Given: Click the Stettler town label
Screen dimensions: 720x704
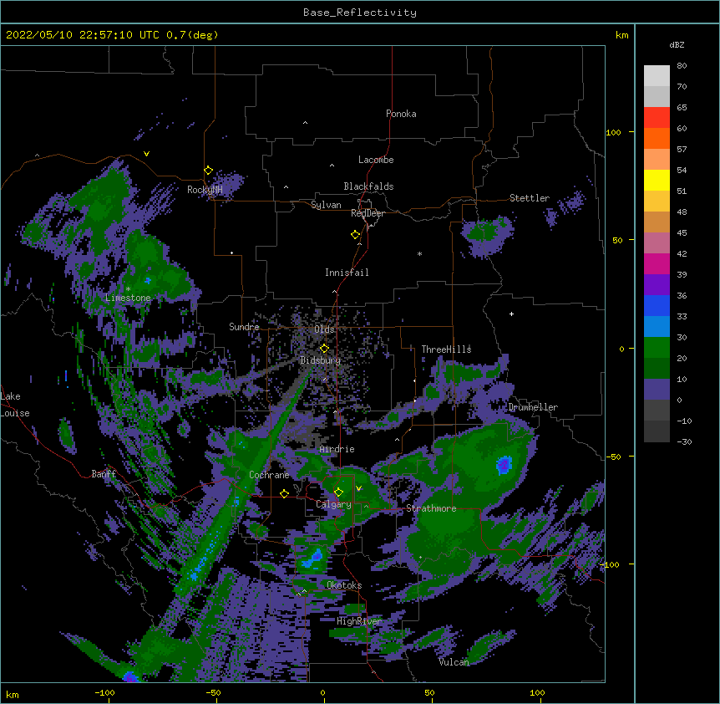Looking at the screenshot, I should pyautogui.click(x=529, y=198).
